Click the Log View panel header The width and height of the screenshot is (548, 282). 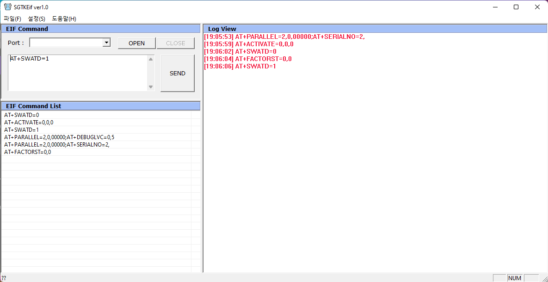tap(222, 29)
